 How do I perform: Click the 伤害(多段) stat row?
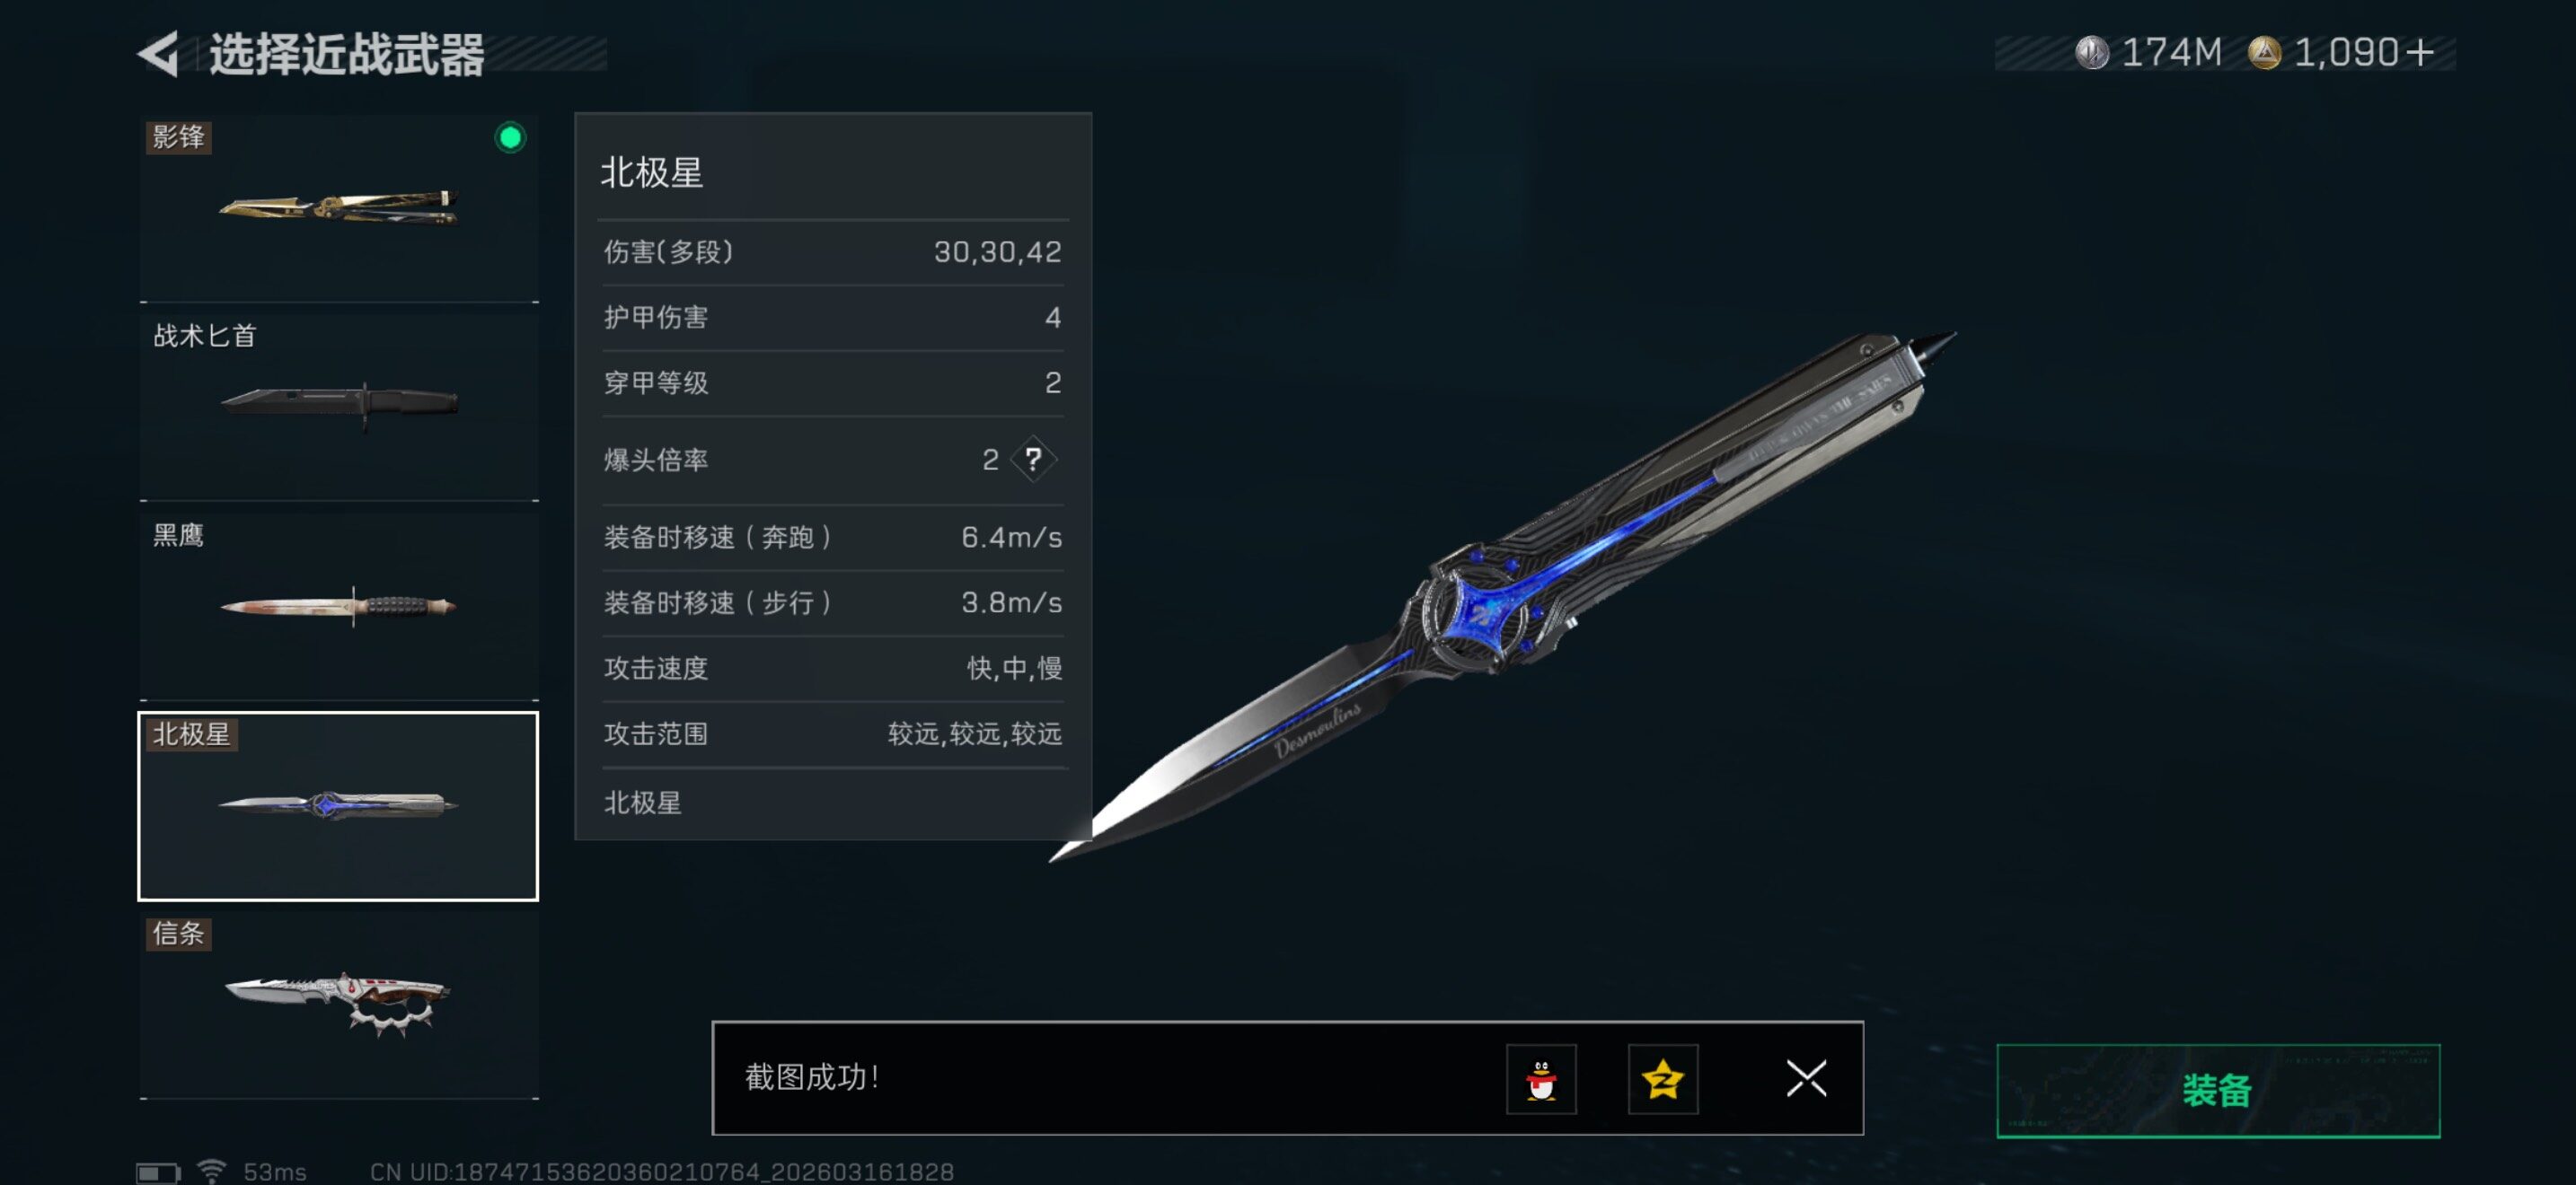833,251
